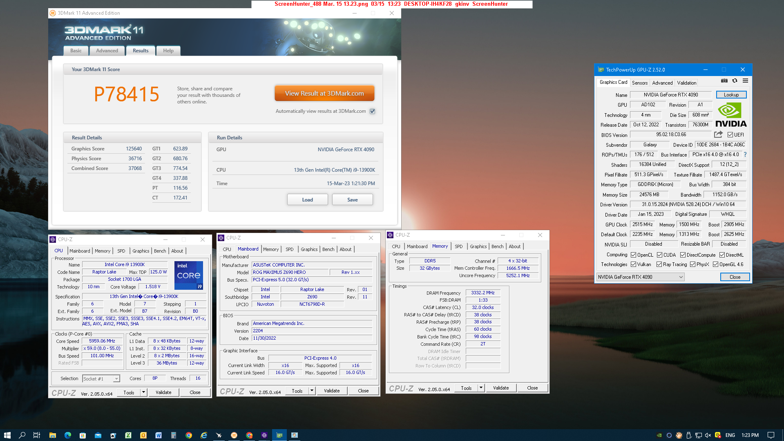Click Close button in GPU-Z
Viewport: 784px width, 441px height.
tap(735, 277)
